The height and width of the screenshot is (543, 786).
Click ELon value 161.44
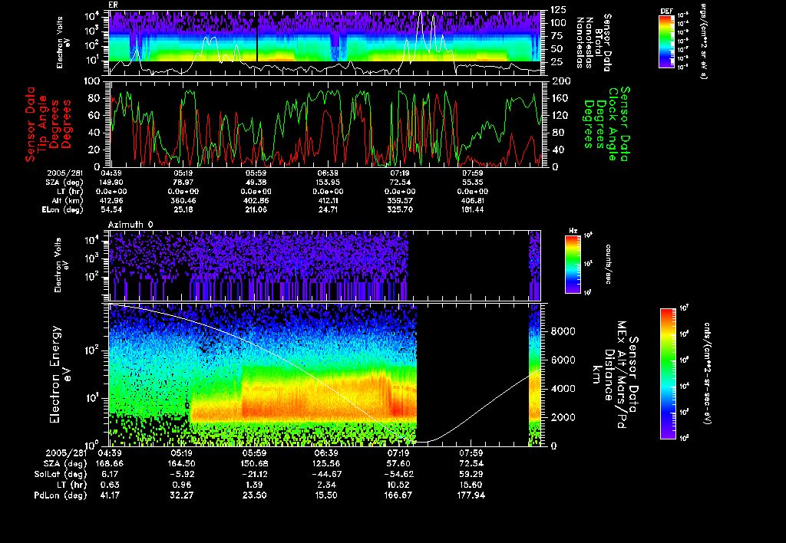pos(473,210)
